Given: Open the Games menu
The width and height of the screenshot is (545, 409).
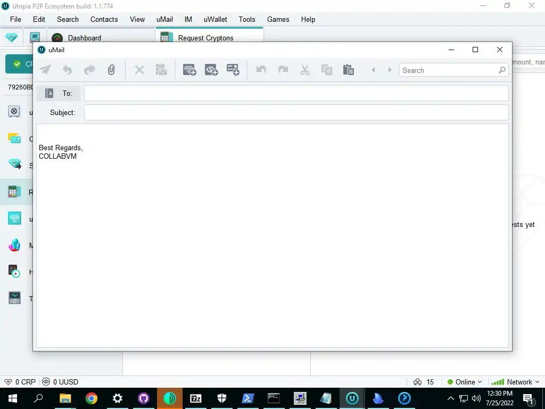Looking at the screenshot, I should coord(278,20).
